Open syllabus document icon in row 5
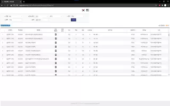This screenshot has height=106, width=170. 56,50
